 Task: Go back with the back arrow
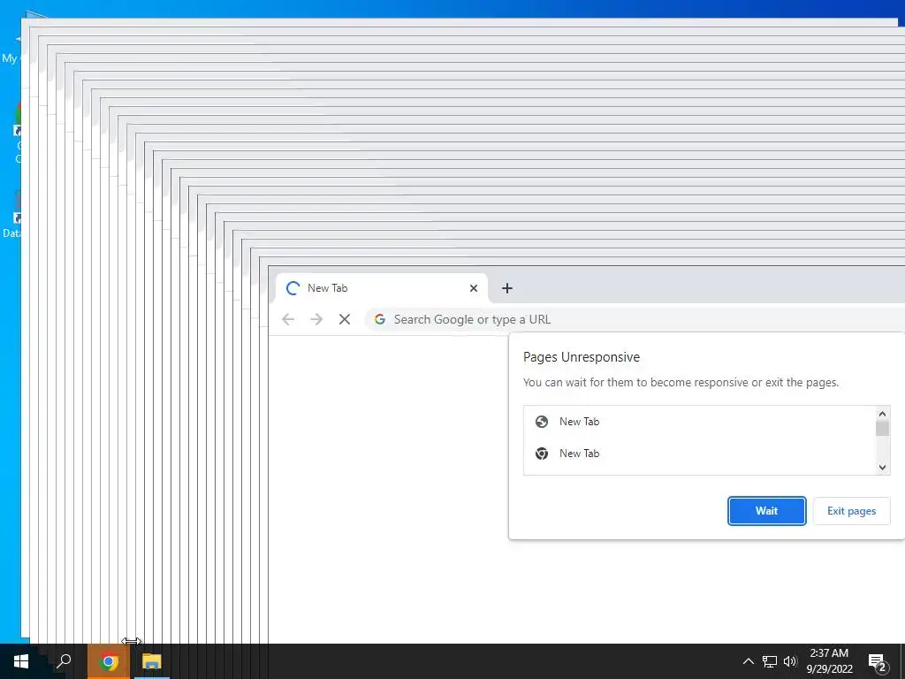coord(288,319)
